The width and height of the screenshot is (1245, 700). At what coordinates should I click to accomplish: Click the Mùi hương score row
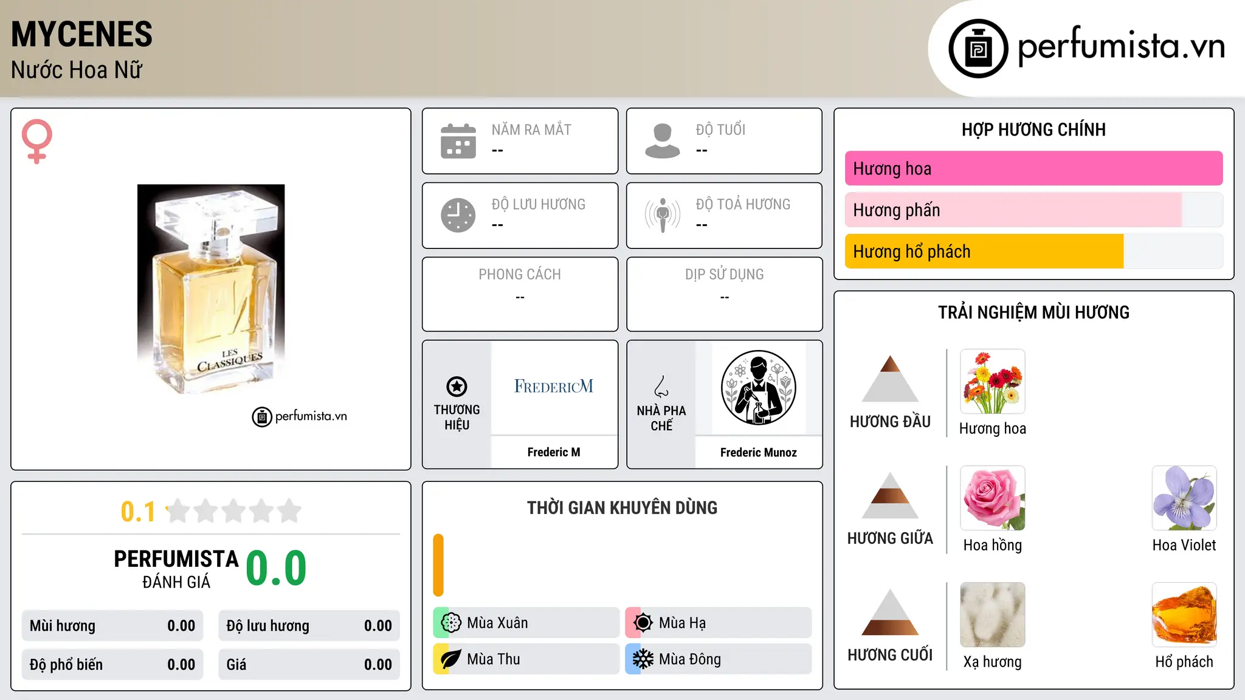tap(112, 626)
